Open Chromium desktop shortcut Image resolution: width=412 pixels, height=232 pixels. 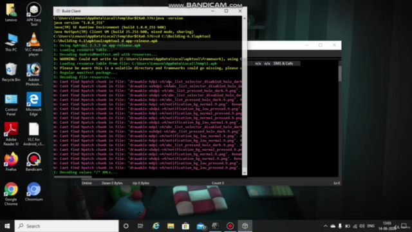33,192
